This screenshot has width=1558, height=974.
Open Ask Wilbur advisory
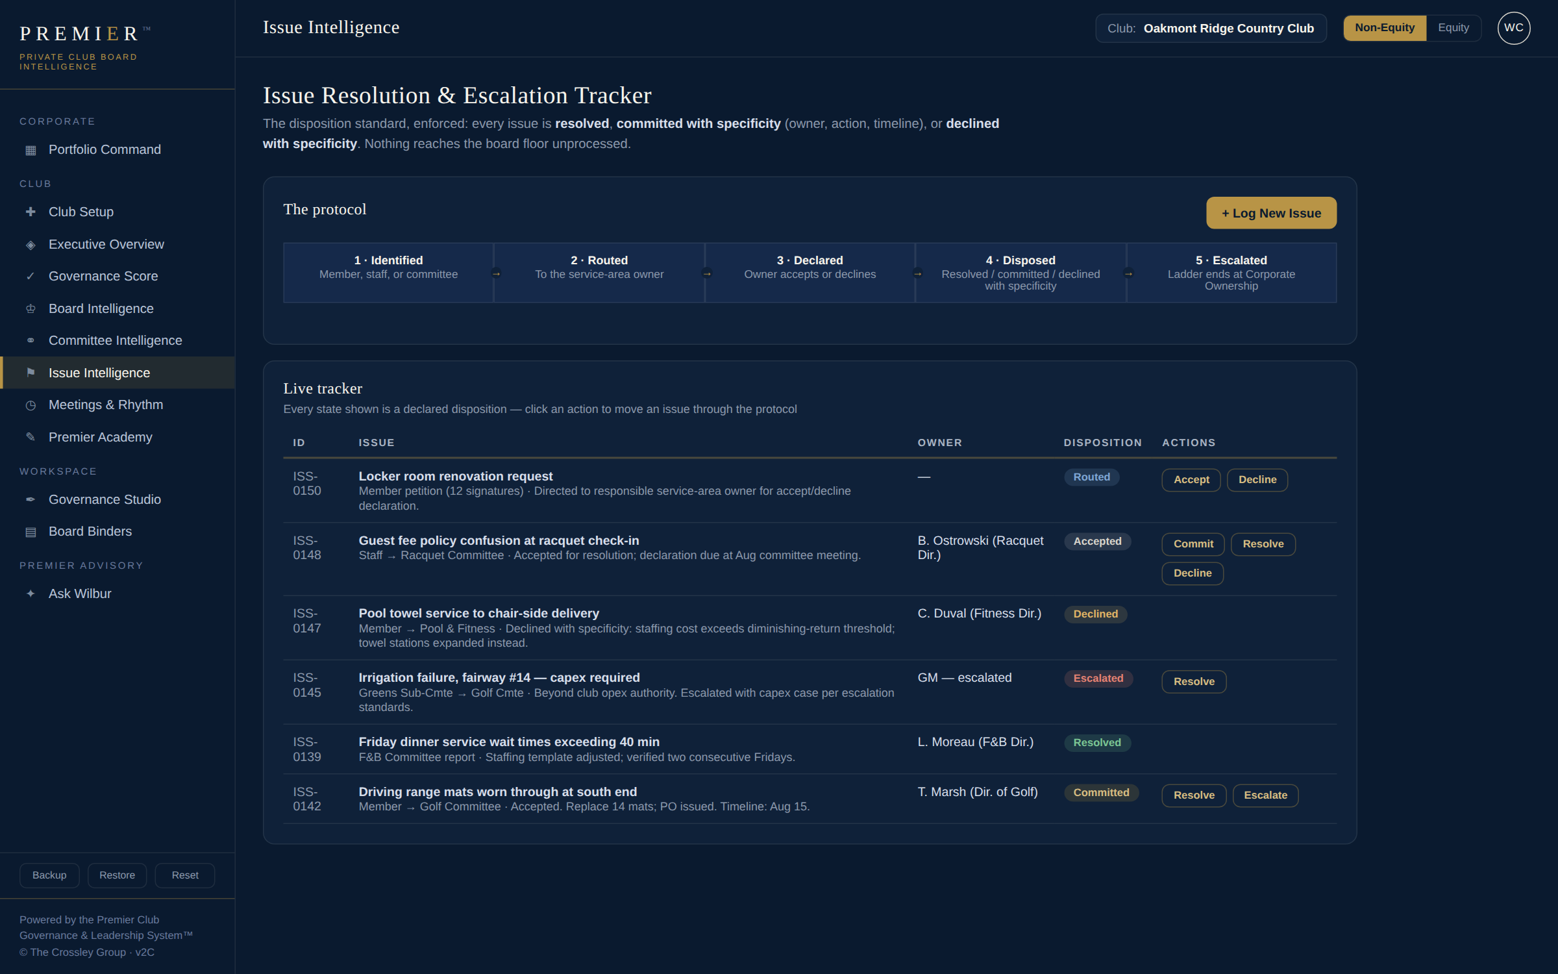coord(117,593)
